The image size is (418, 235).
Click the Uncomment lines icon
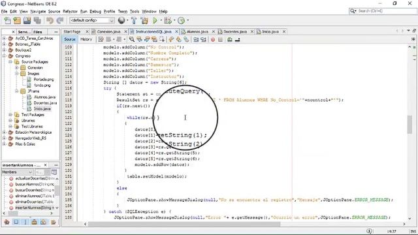click(237, 39)
